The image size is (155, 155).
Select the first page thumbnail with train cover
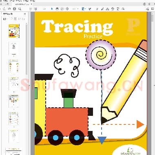[x=14, y=31]
